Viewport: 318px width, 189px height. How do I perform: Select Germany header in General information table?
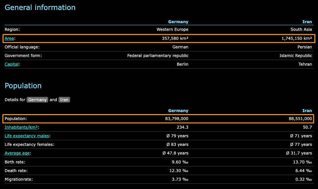coord(178,22)
